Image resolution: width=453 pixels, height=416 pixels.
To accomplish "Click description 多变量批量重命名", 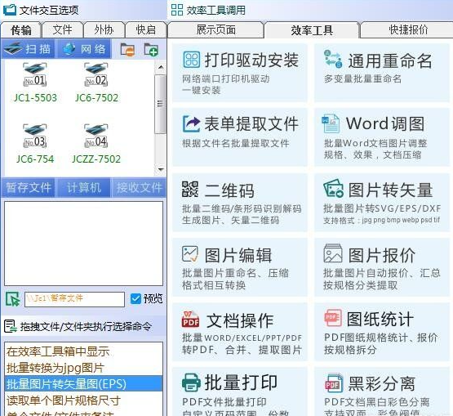I will pos(362,78).
